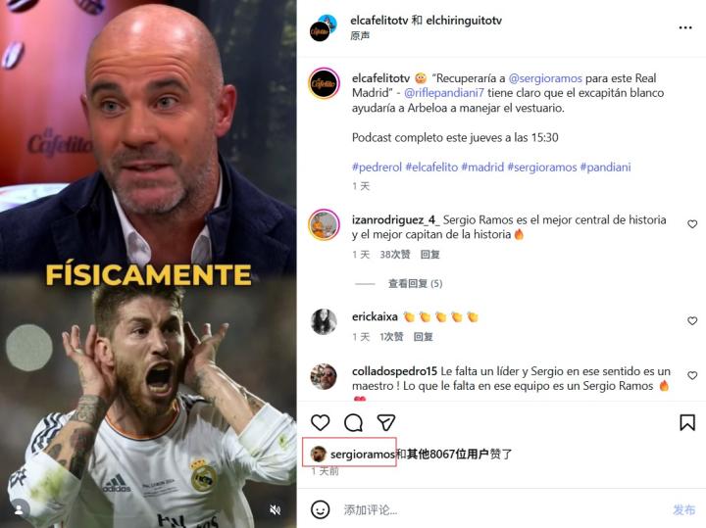Save the post with the bookmark icon

pos(687,422)
